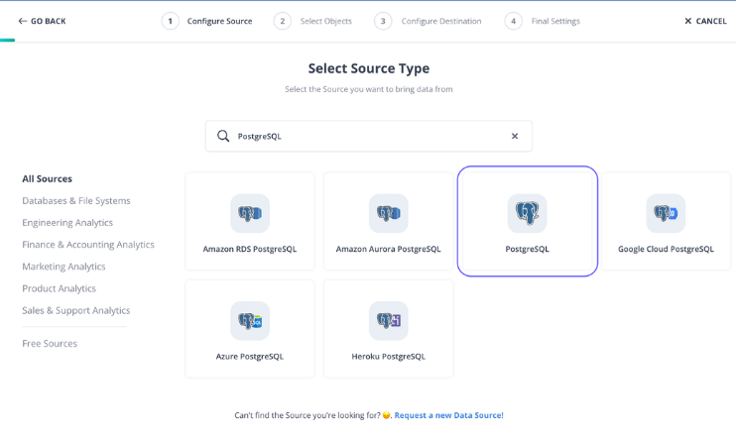Click the PostgreSQL search input field
Screen dimensions: 736x437
(x=369, y=136)
